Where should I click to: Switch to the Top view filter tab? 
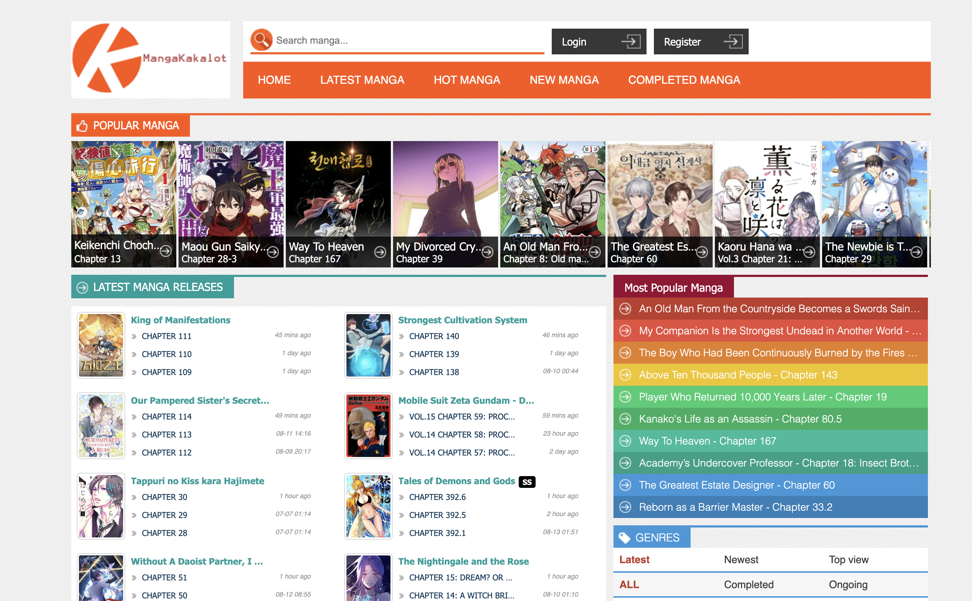click(x=849, y=559)
